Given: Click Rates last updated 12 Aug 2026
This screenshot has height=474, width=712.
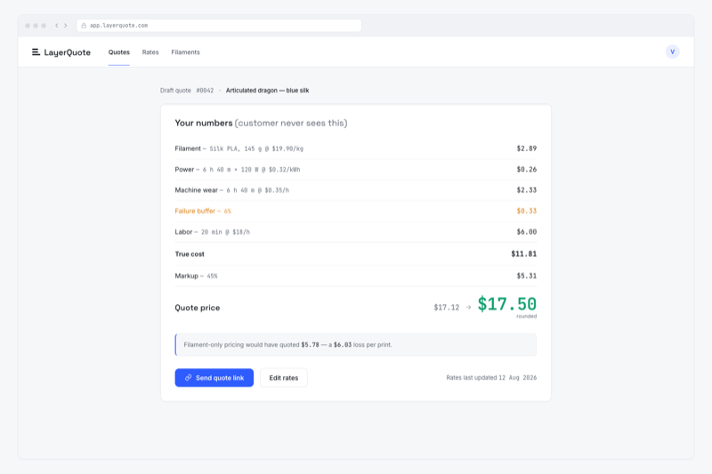Looking at the screenshot, I should point(491,377).
